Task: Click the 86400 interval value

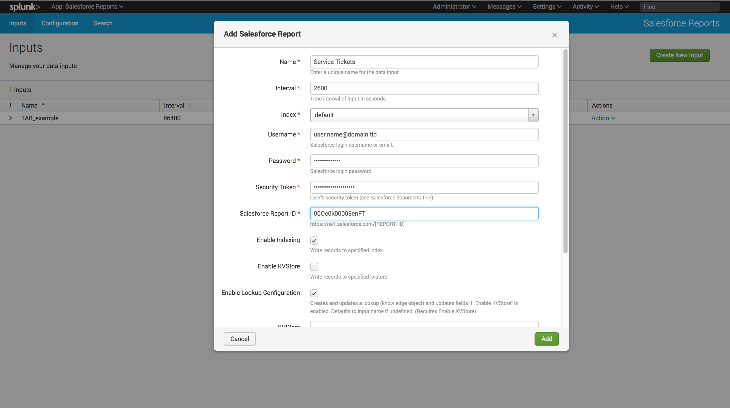Action: (172, 118)
